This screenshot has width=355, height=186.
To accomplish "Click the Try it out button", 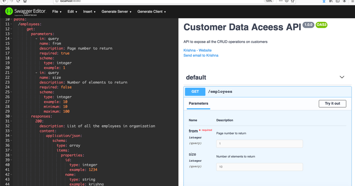I will tap(332, 104).
